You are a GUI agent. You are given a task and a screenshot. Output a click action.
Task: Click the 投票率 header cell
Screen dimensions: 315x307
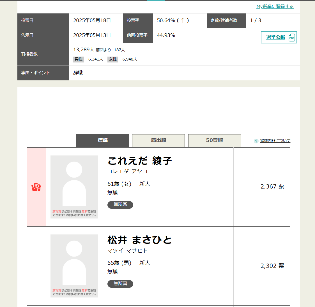(x=138, y=21)
